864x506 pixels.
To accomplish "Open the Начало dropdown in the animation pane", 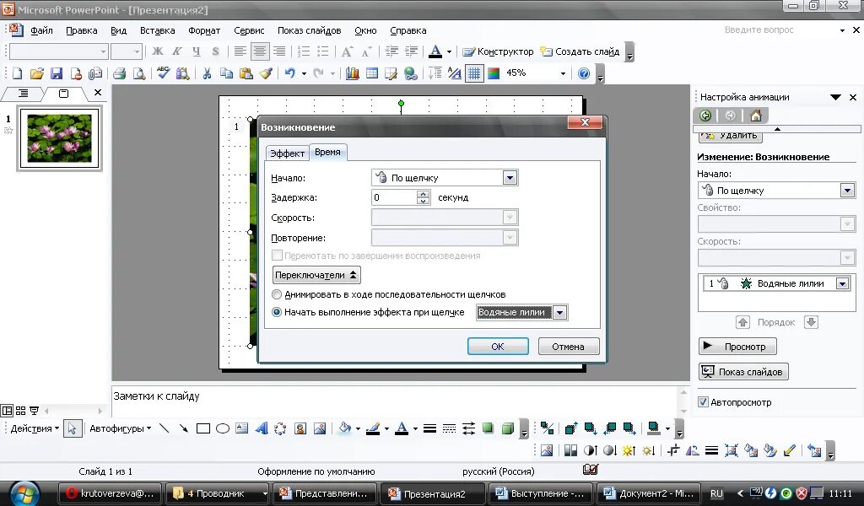I will click(x=847, y=191).
